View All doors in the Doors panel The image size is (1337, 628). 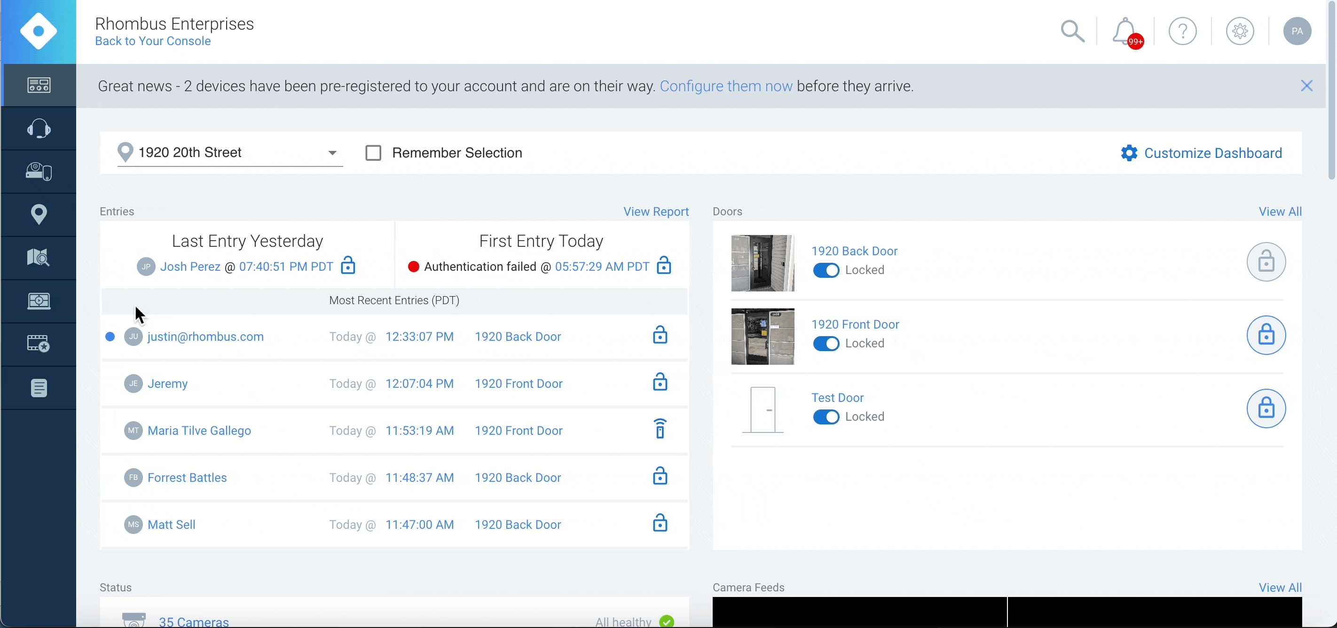[x=1280, y=211]
